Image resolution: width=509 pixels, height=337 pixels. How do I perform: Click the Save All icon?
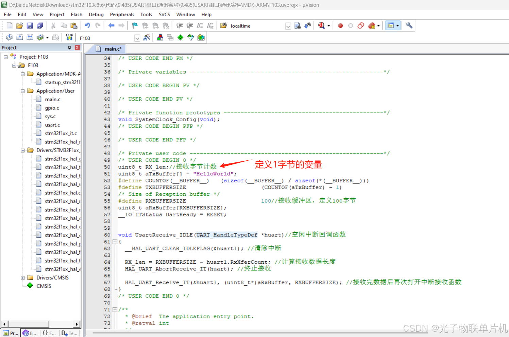[40, 26]
